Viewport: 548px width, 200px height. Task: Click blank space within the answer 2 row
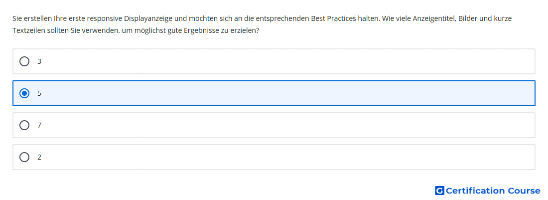tap(279, 157)
